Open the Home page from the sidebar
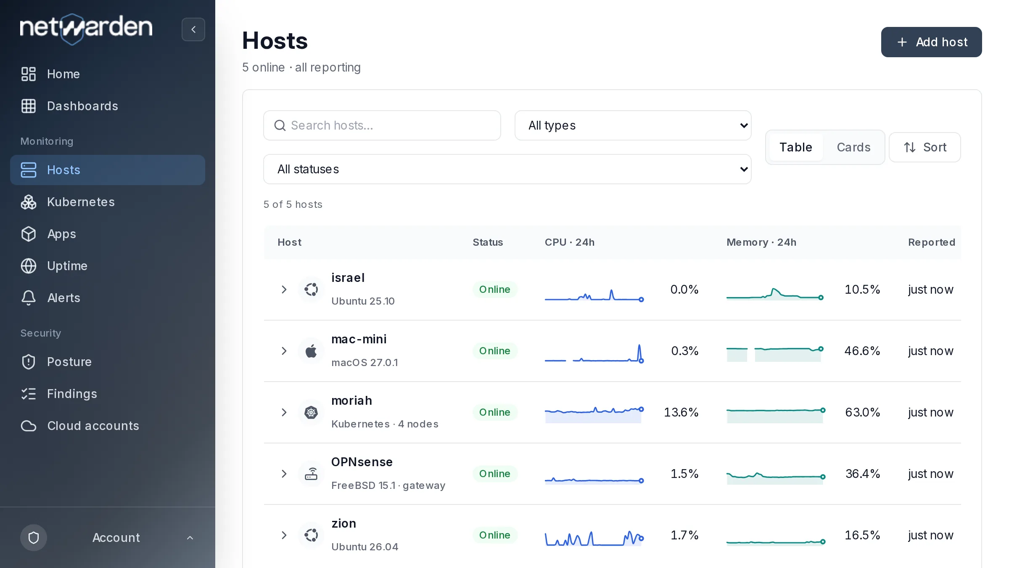 [108, 74]
